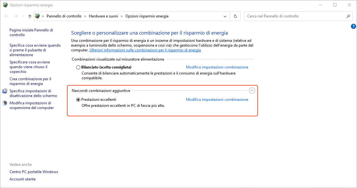This screenshot has height=188, width=357.
Task: Minimize the Opzioni risparmio energia window
Action: (321, 5)
